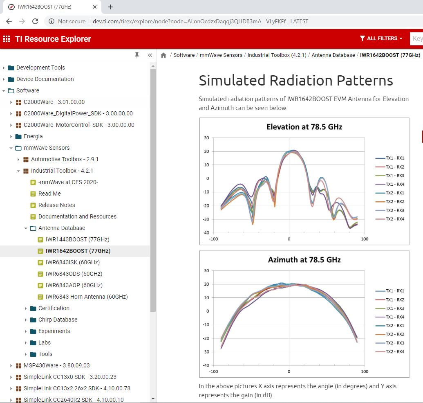This screenshot has height=403, width=423.
Task: Click the Industrial Toolbox (4.2.1) breadcrumb
Action: tap(277, 55)
